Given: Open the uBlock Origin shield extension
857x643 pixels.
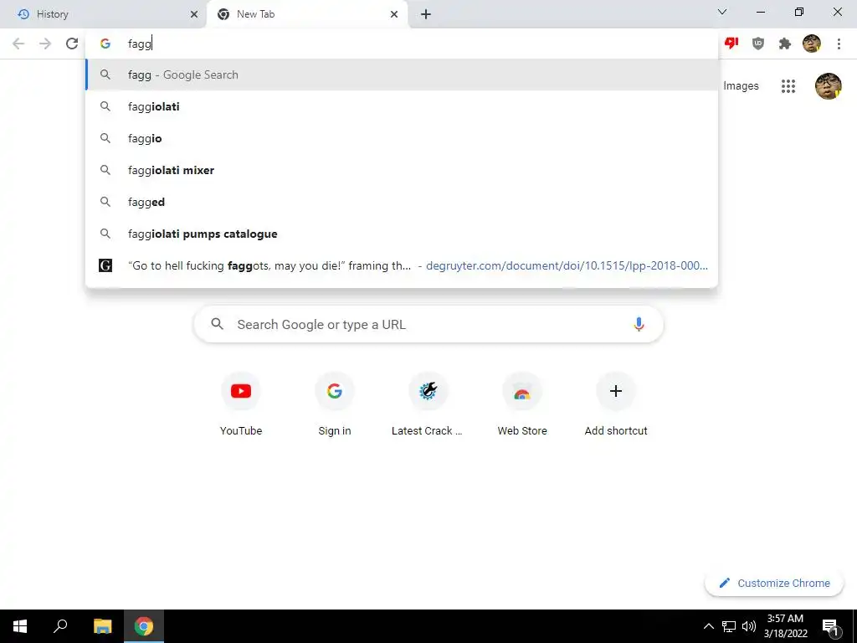Looking at the screenshot, I should point(758,44).
